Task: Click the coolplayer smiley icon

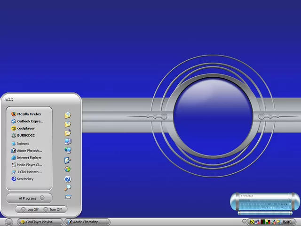Action: [14, 128]
